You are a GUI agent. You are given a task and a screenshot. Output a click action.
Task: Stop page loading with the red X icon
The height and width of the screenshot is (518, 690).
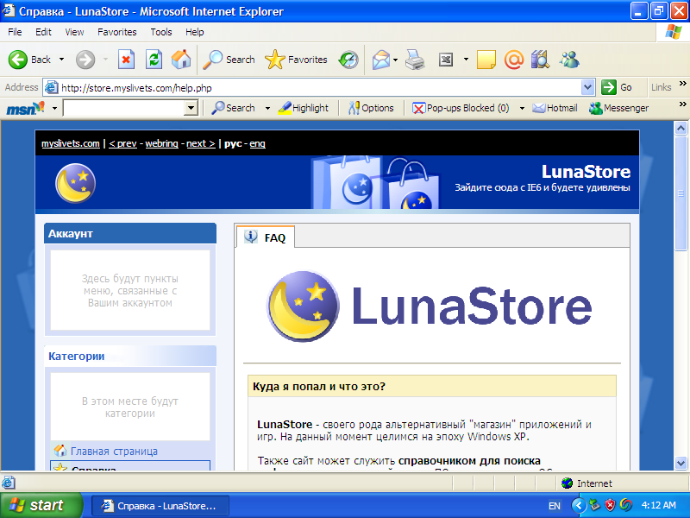126,60
